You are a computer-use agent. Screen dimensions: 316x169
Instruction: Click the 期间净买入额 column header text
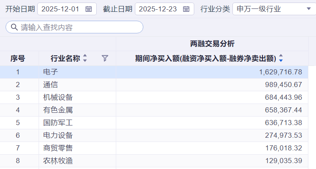tap(206, 58)
